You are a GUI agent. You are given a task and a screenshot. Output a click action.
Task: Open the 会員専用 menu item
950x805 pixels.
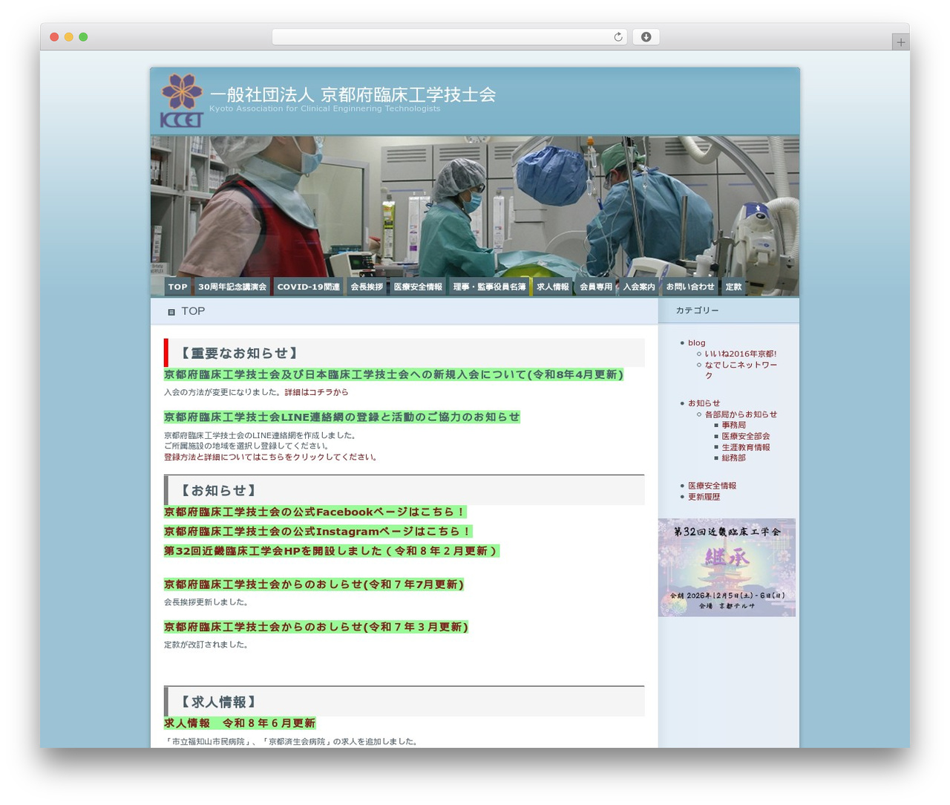596,287
